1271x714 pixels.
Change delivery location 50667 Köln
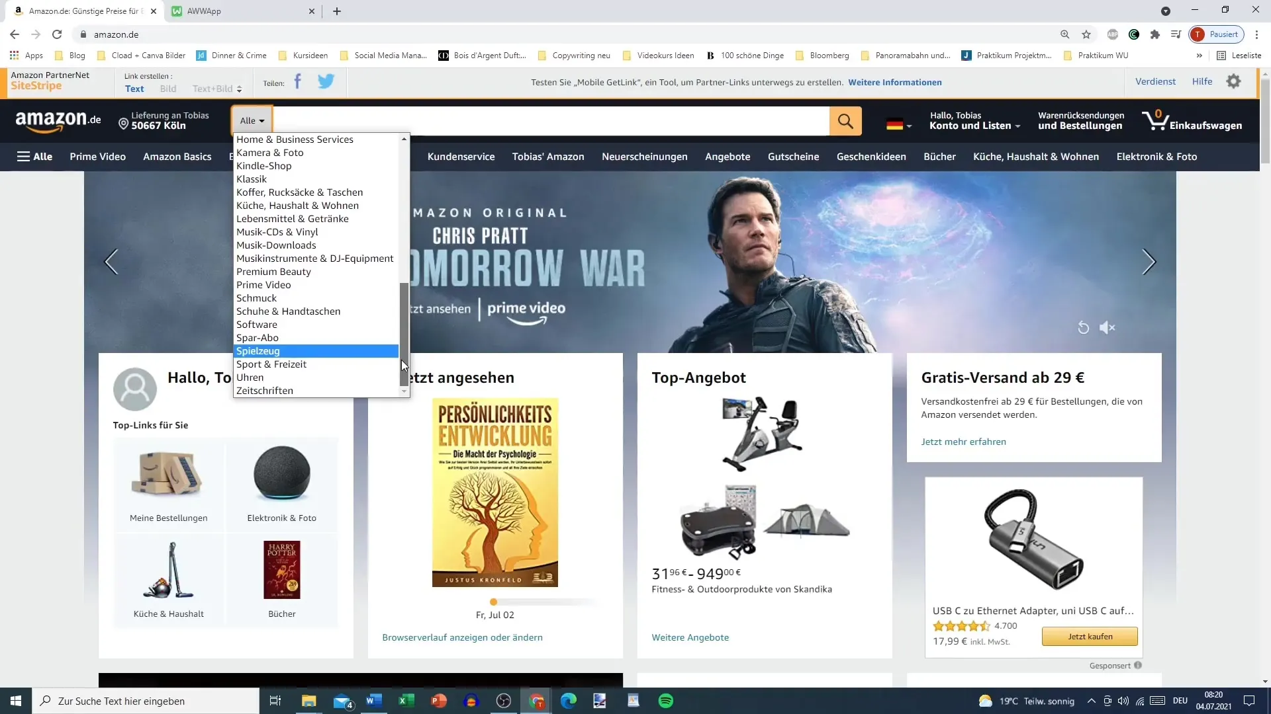pyautogui.click(x=164, y=120)
